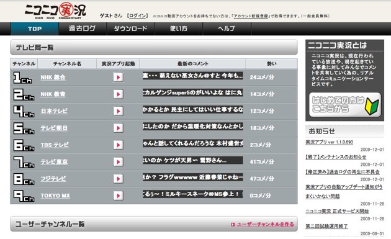Image resolution: width=391 pixels, height=239 pixels.
Task: Open the 日本テレビ channel link
Action: tap(54, 111)
